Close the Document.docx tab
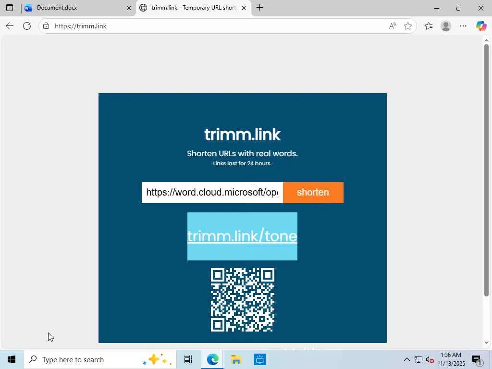The height and width of the screenshot is (369, 492). [x=129, y=8]
